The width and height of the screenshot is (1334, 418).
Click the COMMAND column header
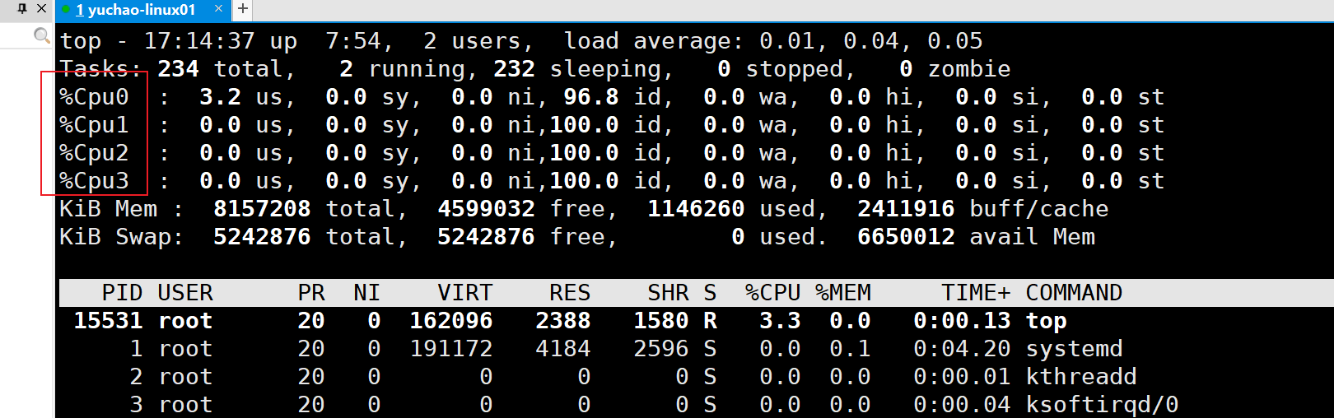tap(1074, 293)
